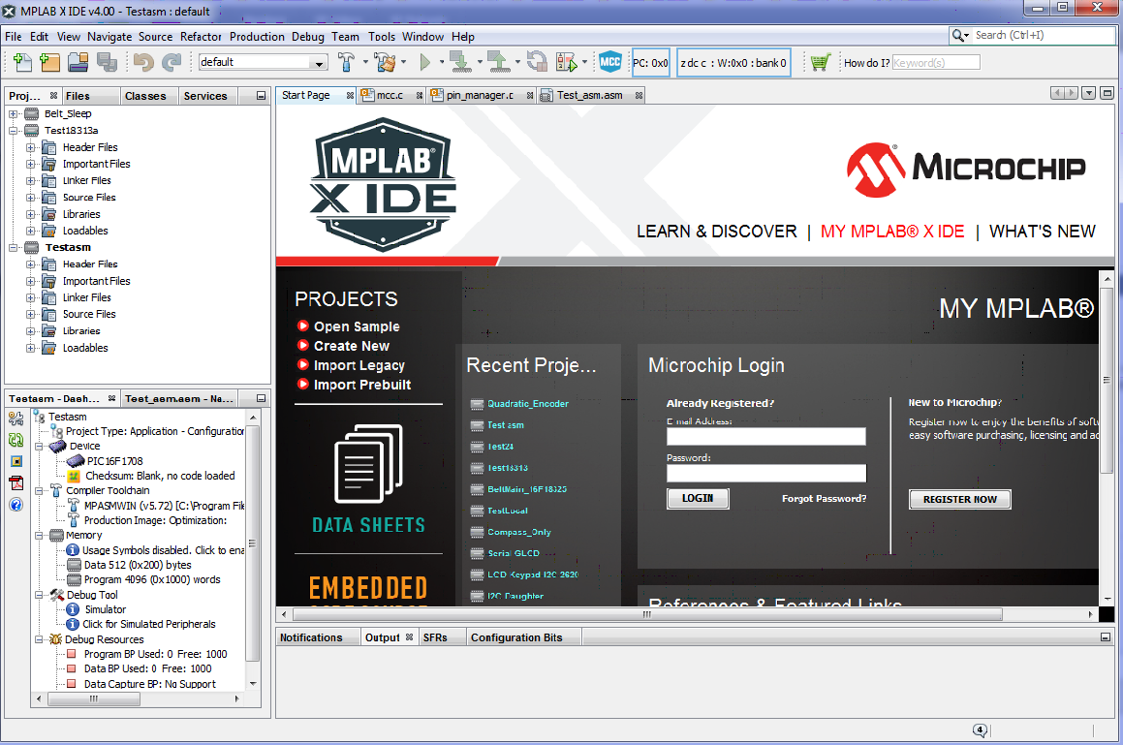
Task: Click Create New project link
Action: (x=352, y=346)
